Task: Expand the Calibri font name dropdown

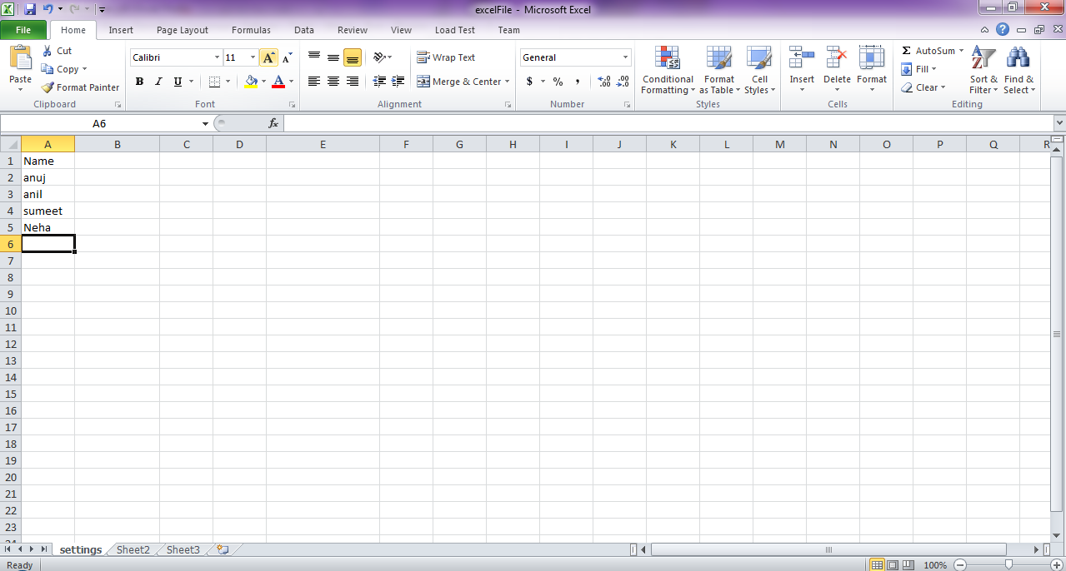Action: [x=217, y=57]
